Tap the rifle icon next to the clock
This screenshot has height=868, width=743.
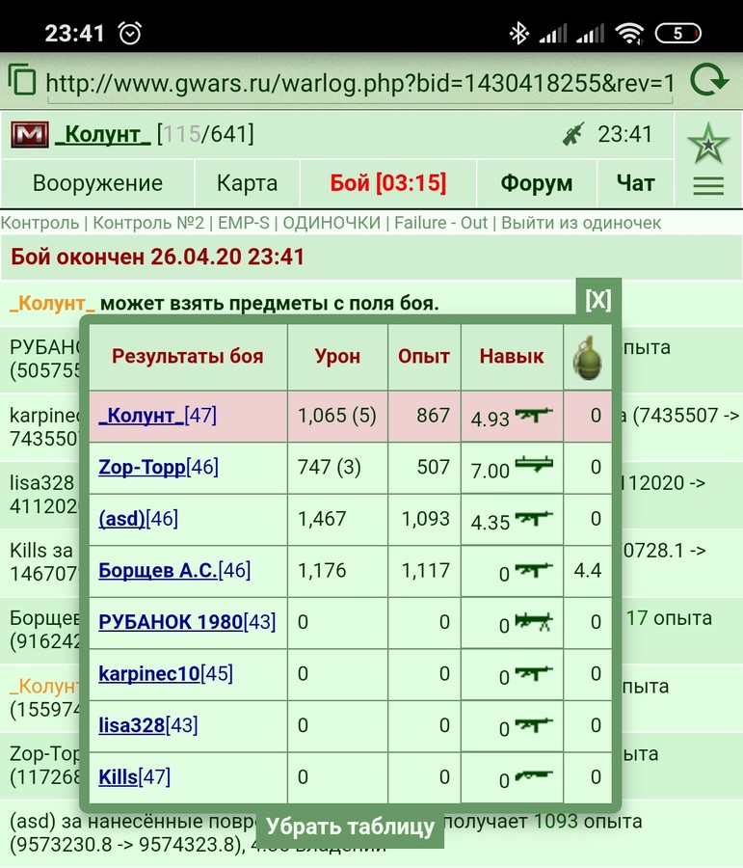coord(573,134)
